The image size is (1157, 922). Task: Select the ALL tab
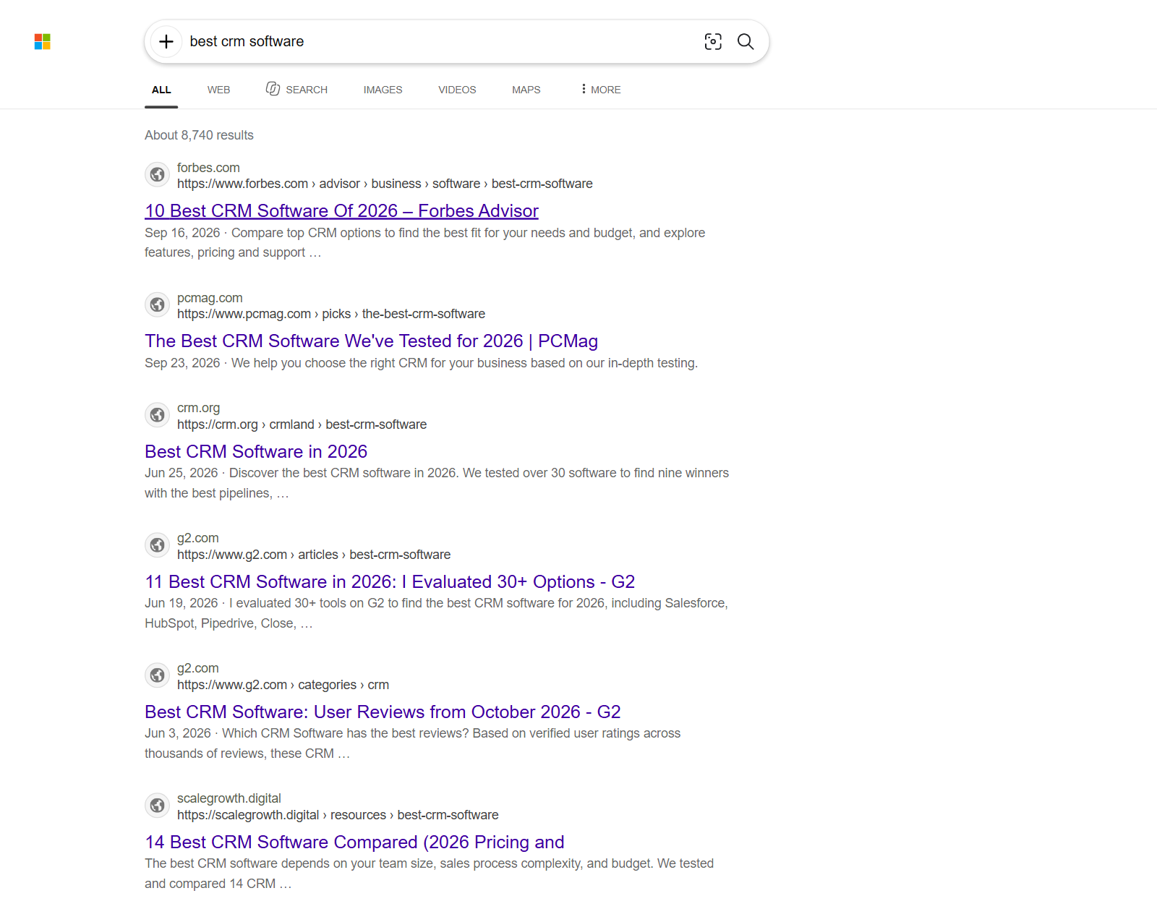click(x=161, y=90)
